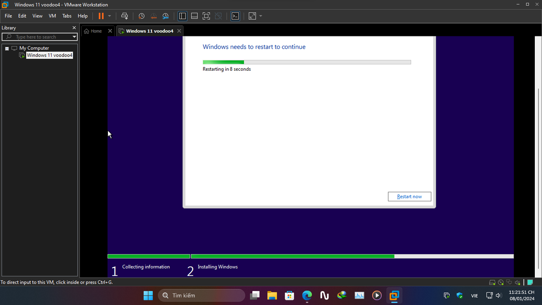Image resolution: width=542 pixels, height=305 pixels.
Task: Click the stretch guest display icon
Action: [252, 16]
